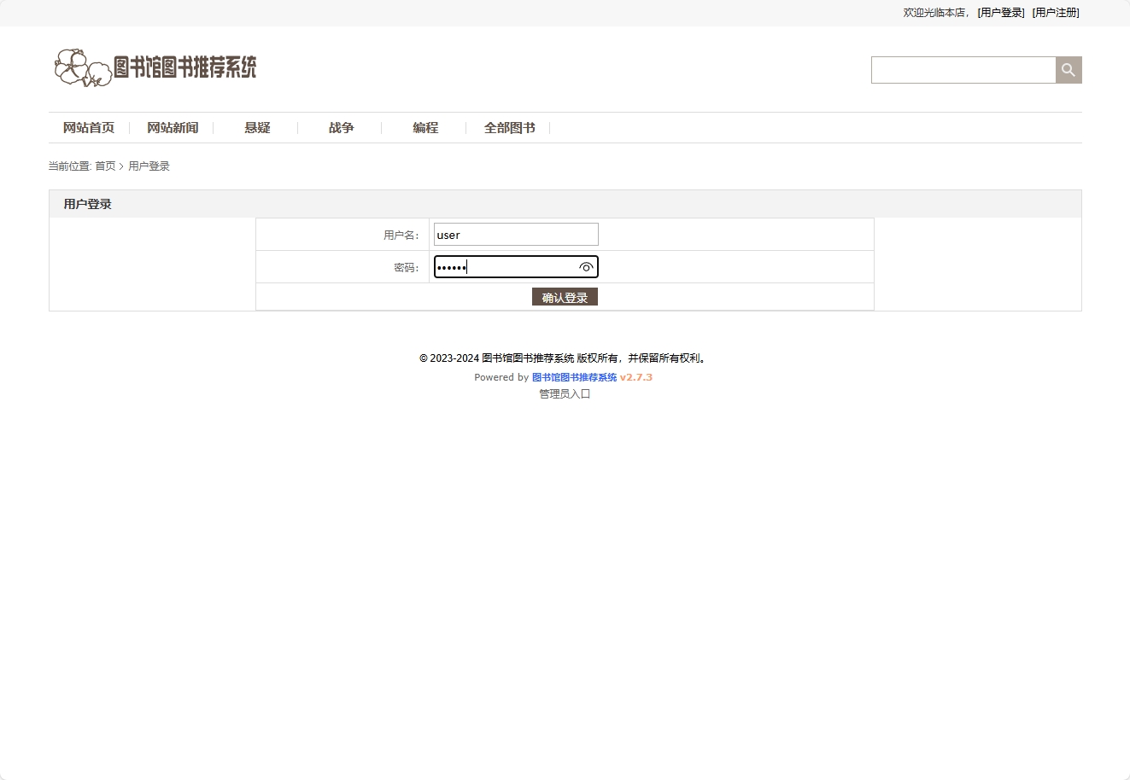Click the username input containing user
1130x780 pixels.
pyautogui.click(x=515, y=234)
